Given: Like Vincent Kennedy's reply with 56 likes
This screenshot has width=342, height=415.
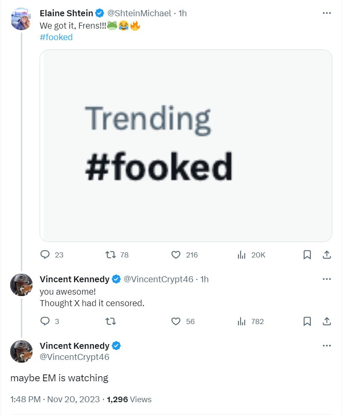Looking at the screenshot, I should click(176, 321).
